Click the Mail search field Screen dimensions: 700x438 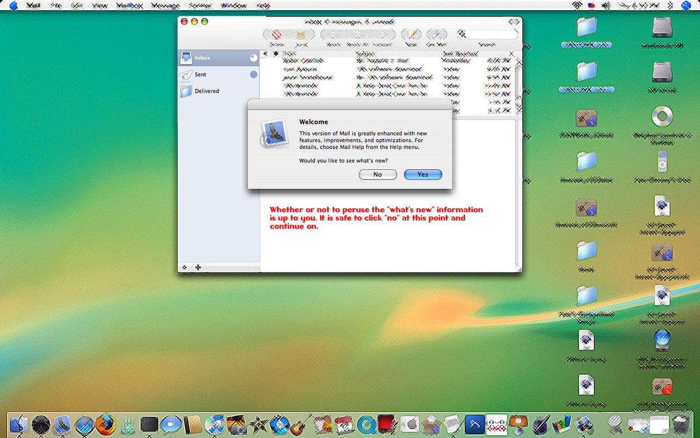pyautogui.click(x=491, y=34)
